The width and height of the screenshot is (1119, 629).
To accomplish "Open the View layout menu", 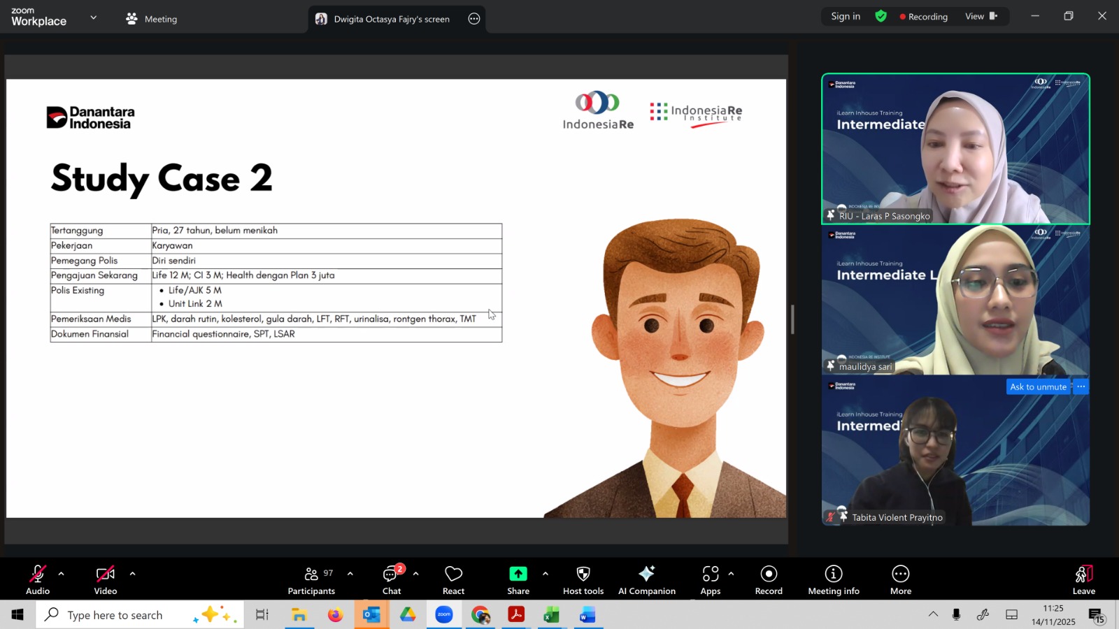I will point(981,16).
